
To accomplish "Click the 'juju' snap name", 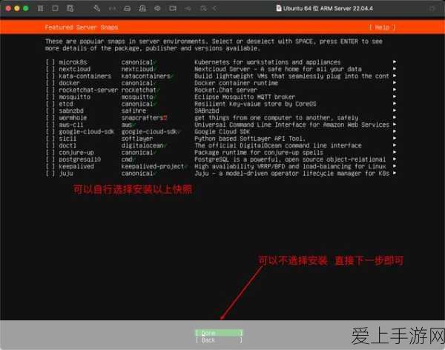I will (66, 174).
